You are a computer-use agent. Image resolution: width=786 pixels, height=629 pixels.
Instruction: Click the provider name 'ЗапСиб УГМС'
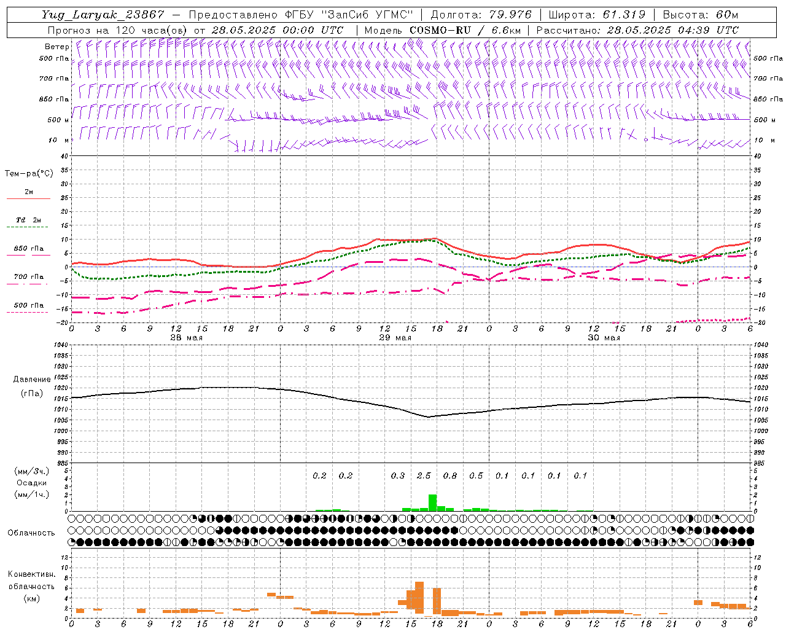coord(367,15)
